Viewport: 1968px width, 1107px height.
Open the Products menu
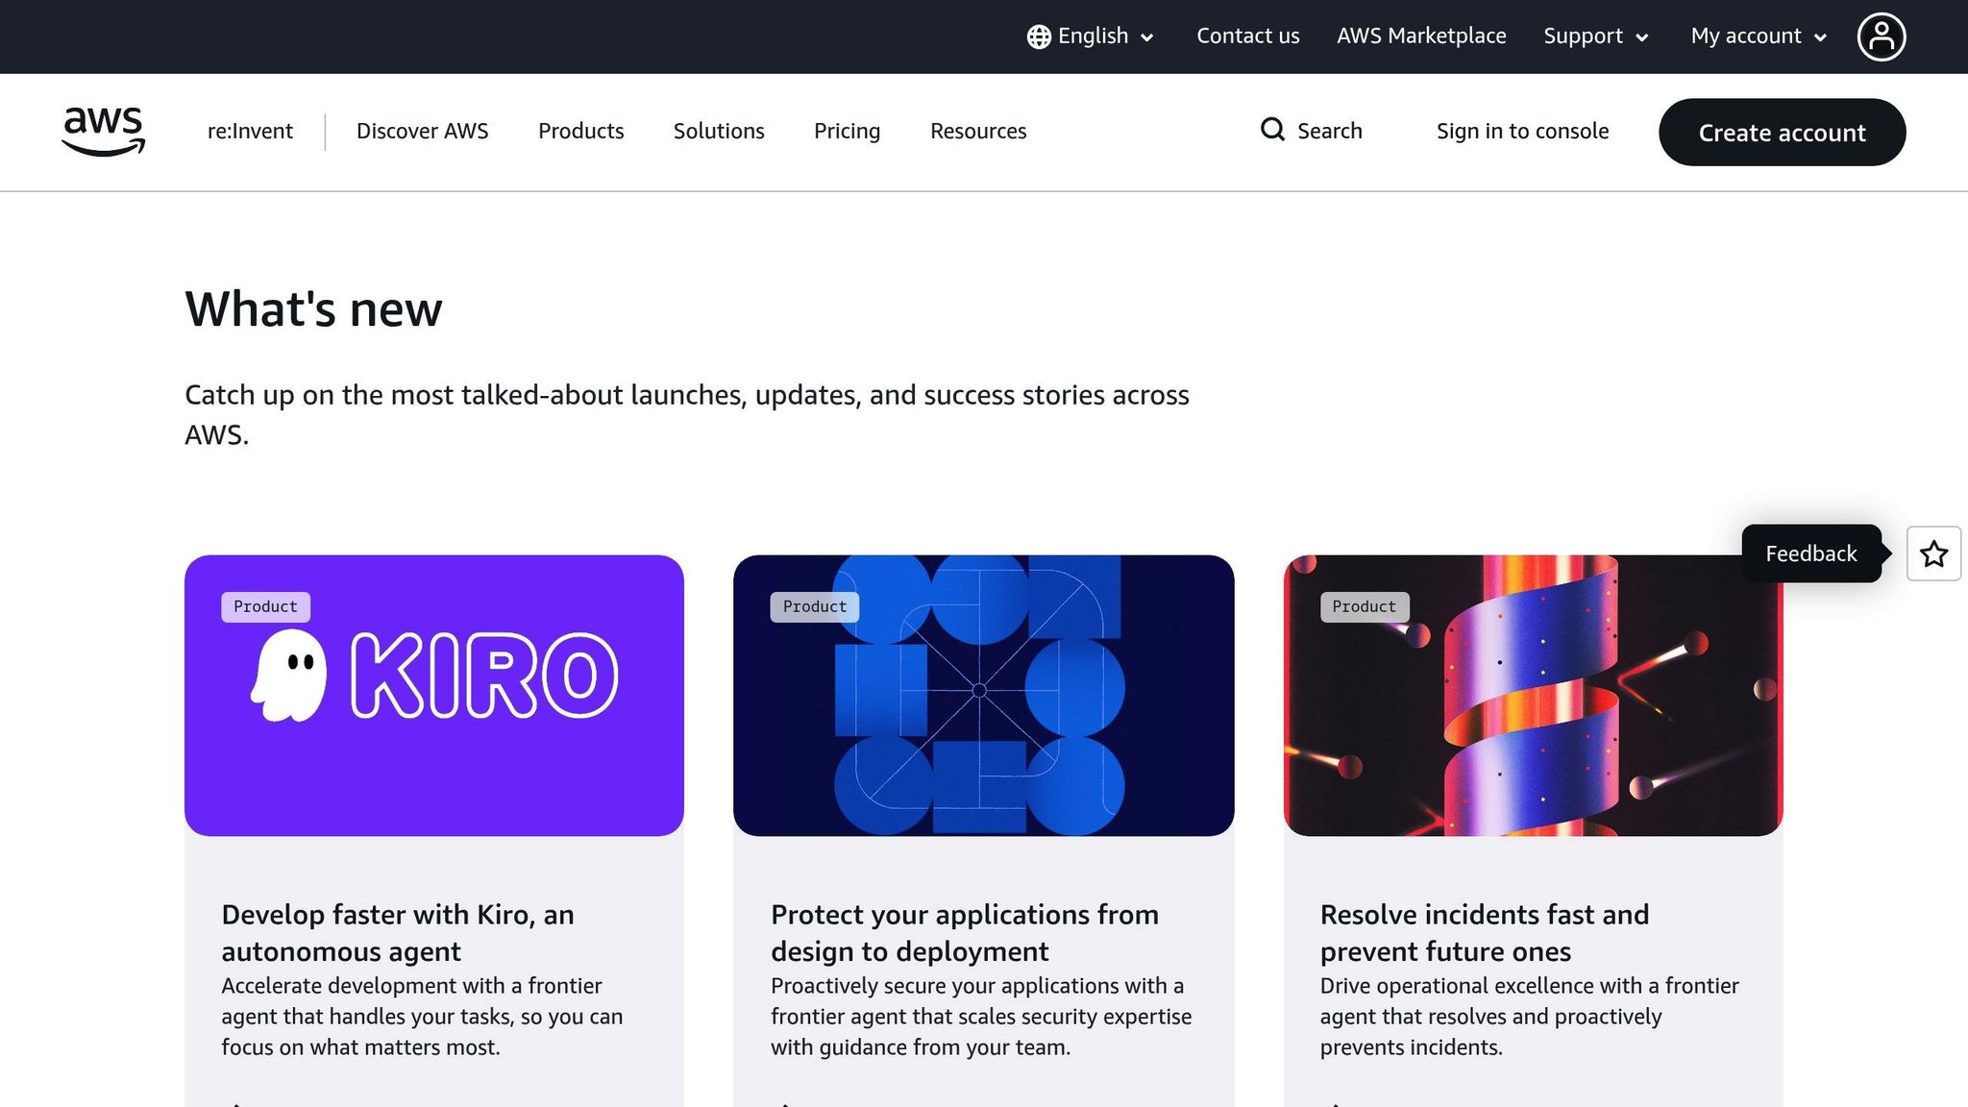(580, 131)
